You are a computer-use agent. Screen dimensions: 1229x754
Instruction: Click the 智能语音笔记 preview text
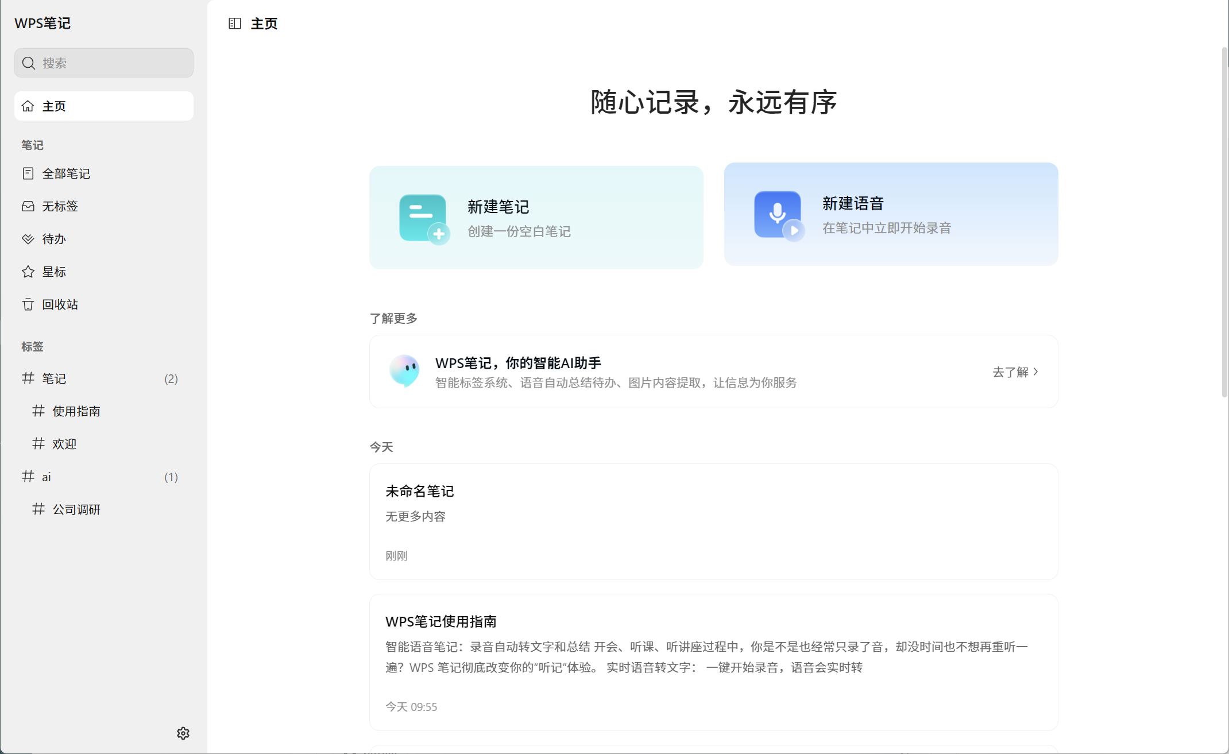707,657
